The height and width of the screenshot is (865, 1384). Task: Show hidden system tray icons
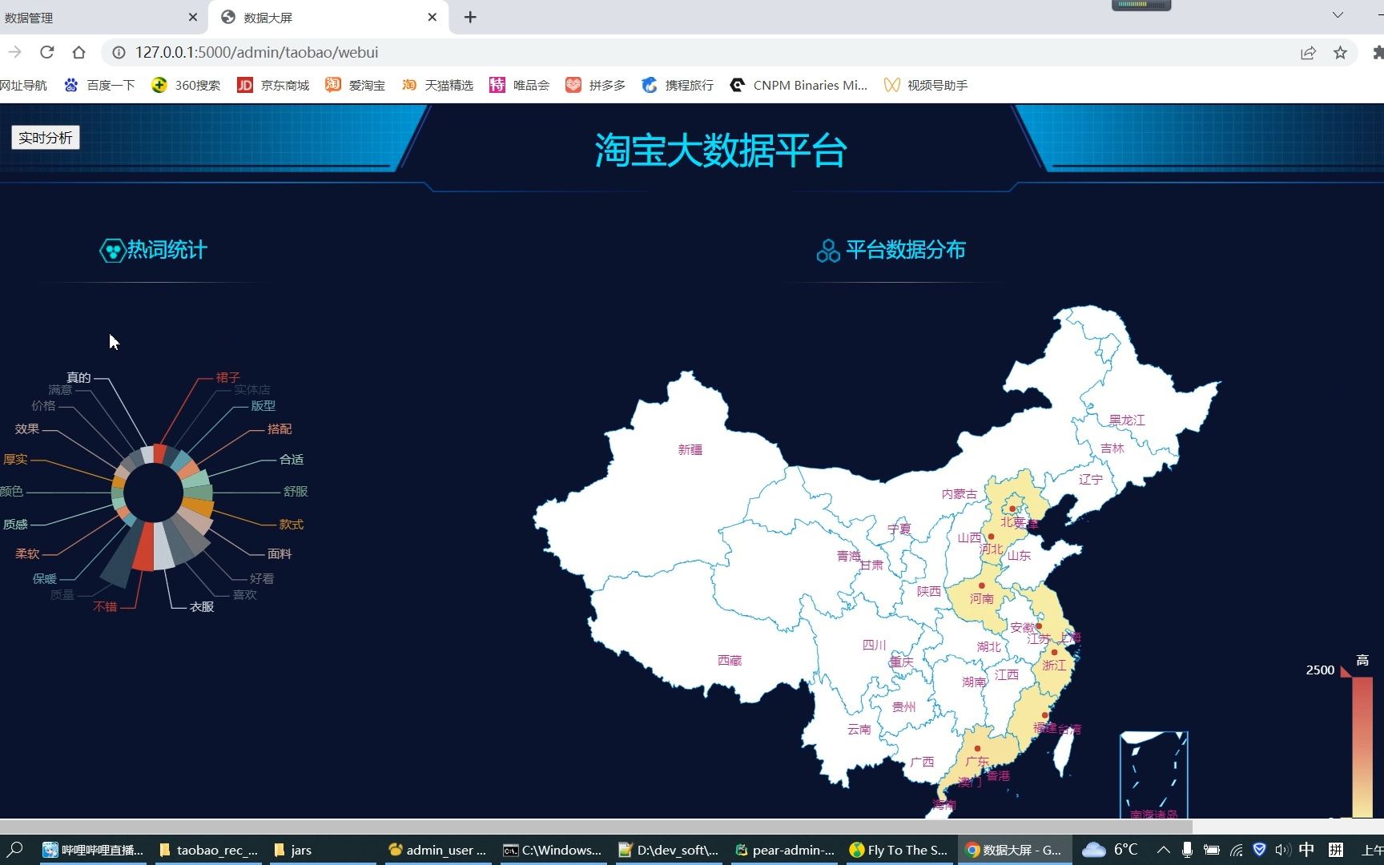1164,850
